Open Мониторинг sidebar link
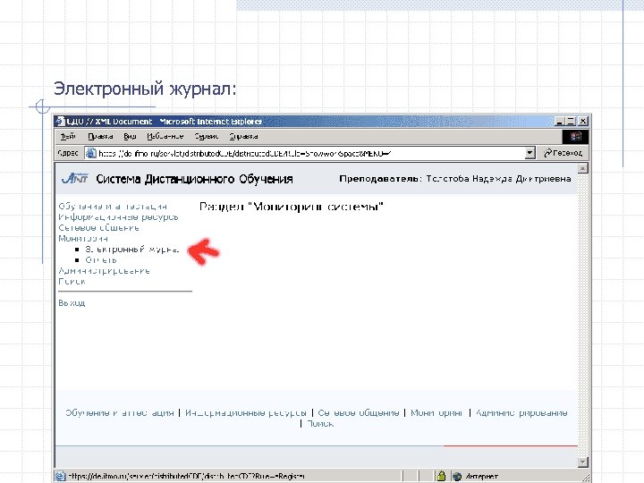644x483 pixels. point(83,238)
